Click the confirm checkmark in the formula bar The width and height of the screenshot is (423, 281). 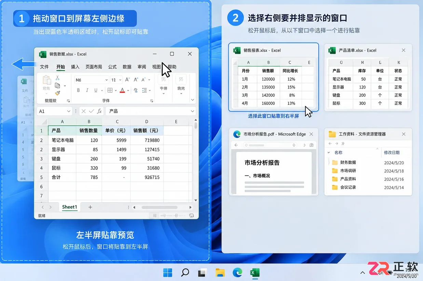(x=91, y=111)
